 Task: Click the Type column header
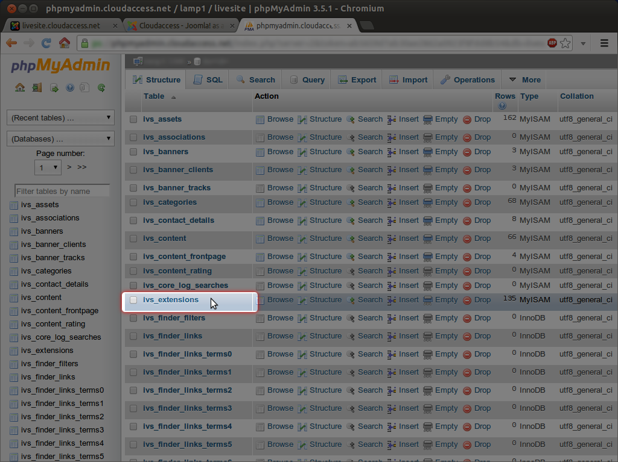529,96
